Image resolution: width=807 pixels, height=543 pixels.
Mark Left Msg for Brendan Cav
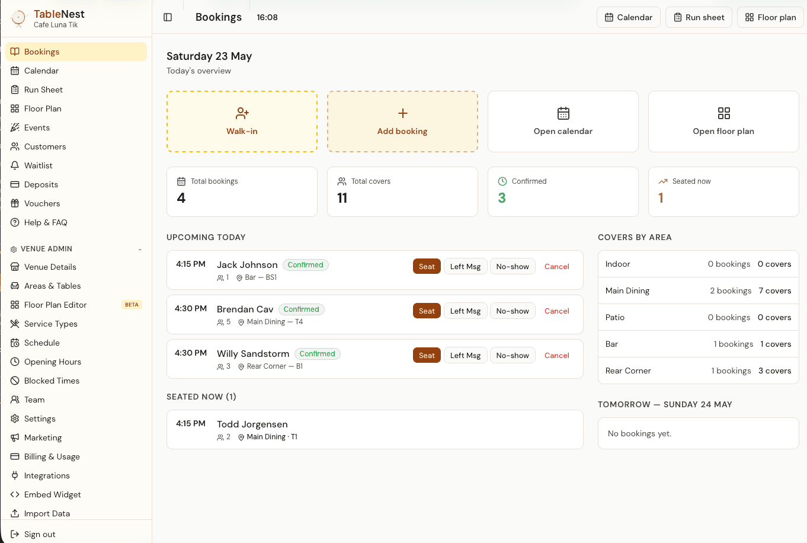click(x=465, y=311)
